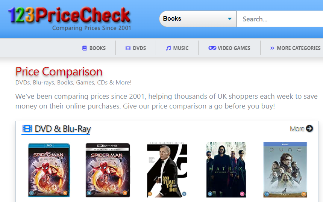Click the arrow circle icon next to More
Screen dimensions: 323x202
tap(309, 128)
